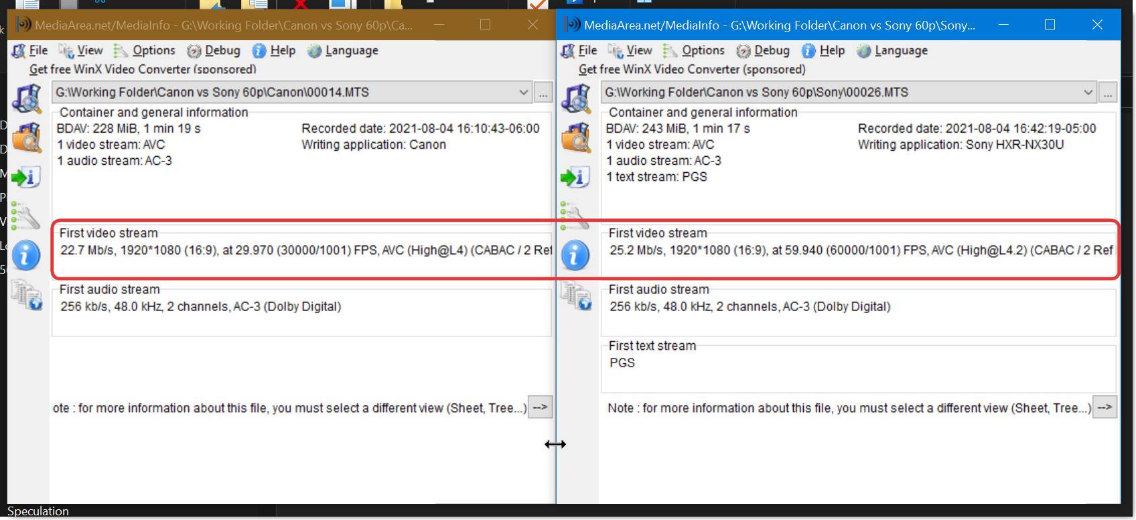Expand the 00014.MTS file path dropdown
The width and height of the screenshot is (1136, 520).
pyautogui.click(x=523, y=92)
